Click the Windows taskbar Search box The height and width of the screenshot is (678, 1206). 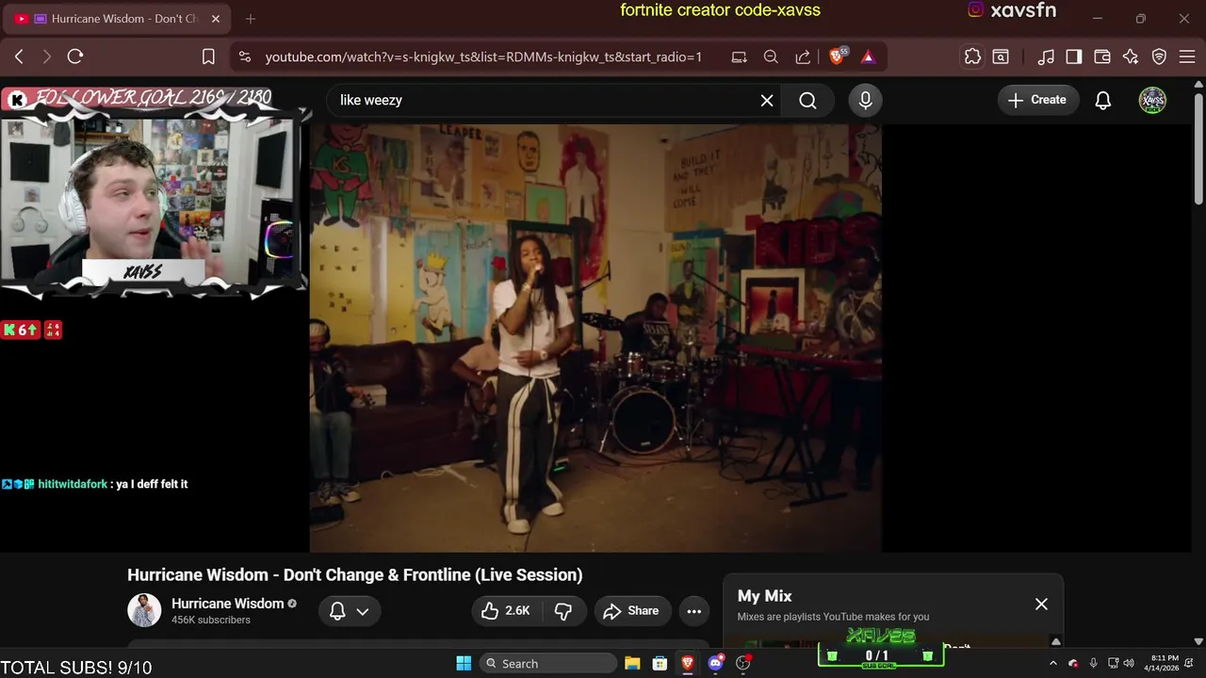click(547, 663)
